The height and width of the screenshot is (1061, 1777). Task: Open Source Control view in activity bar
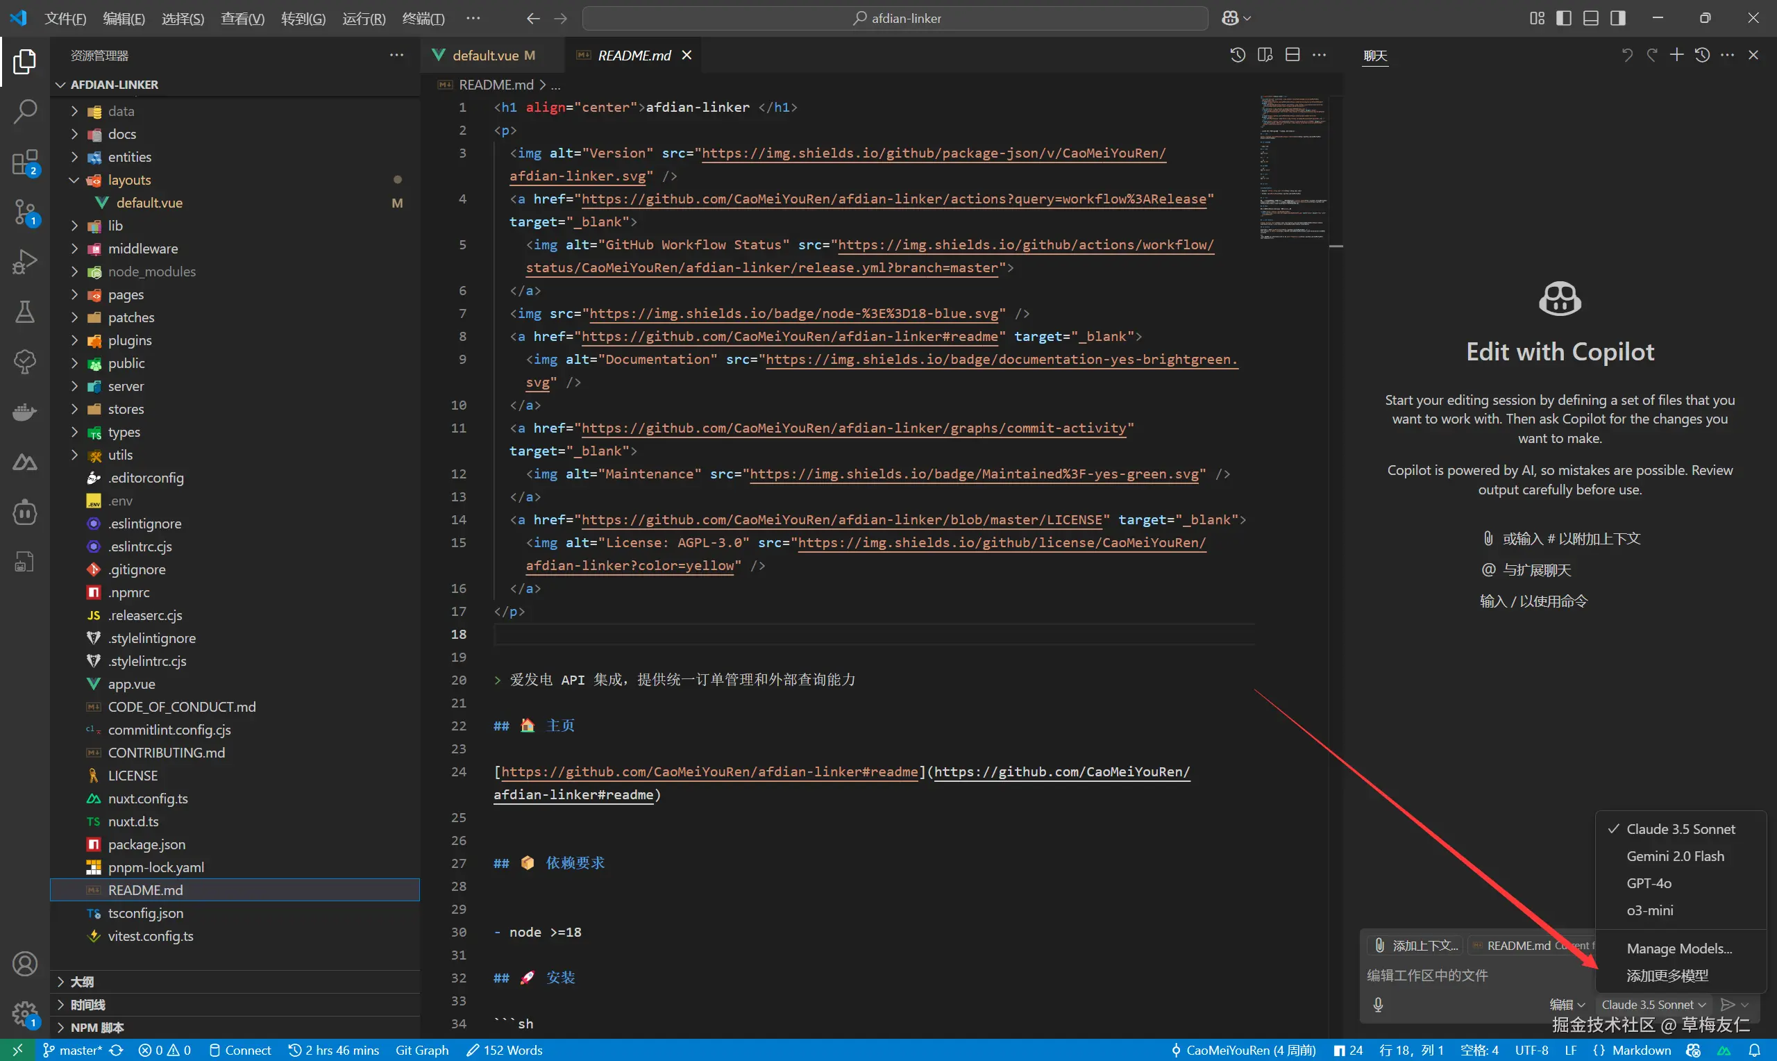[24, 212]
